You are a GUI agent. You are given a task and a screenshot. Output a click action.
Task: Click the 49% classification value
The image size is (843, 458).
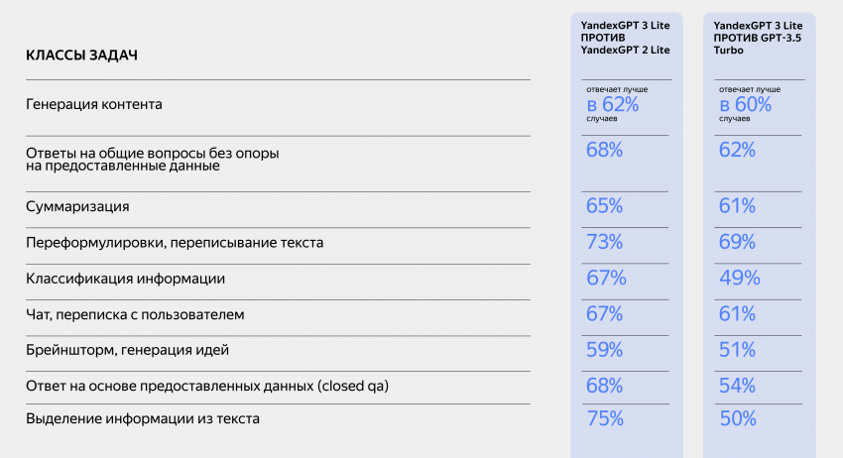[739, 279]
